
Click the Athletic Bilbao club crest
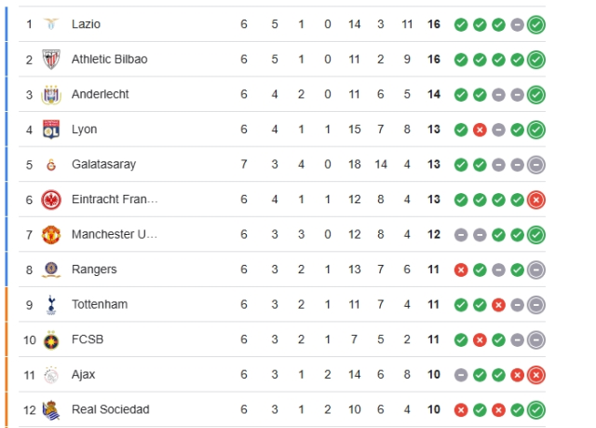click(51, 60)
